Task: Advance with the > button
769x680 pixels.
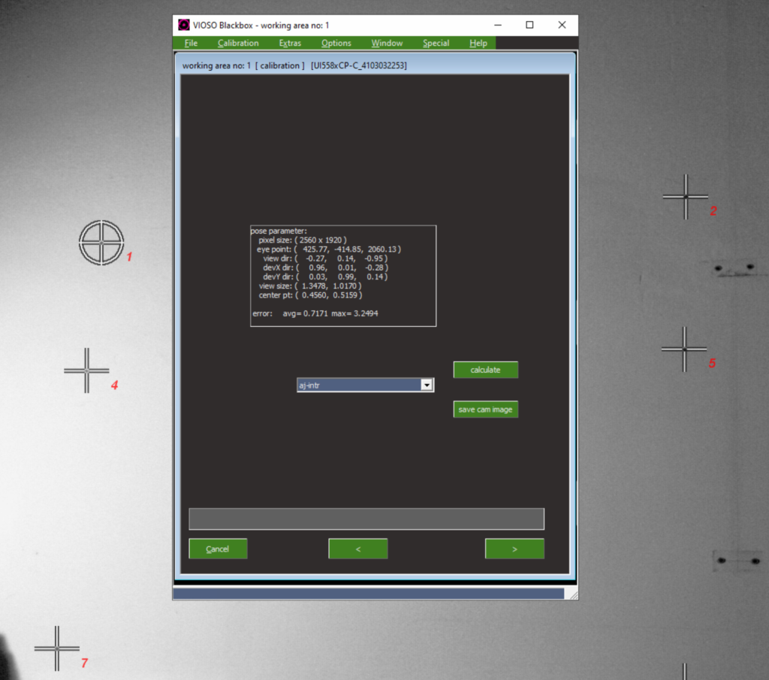Action: tap(514, 549)
